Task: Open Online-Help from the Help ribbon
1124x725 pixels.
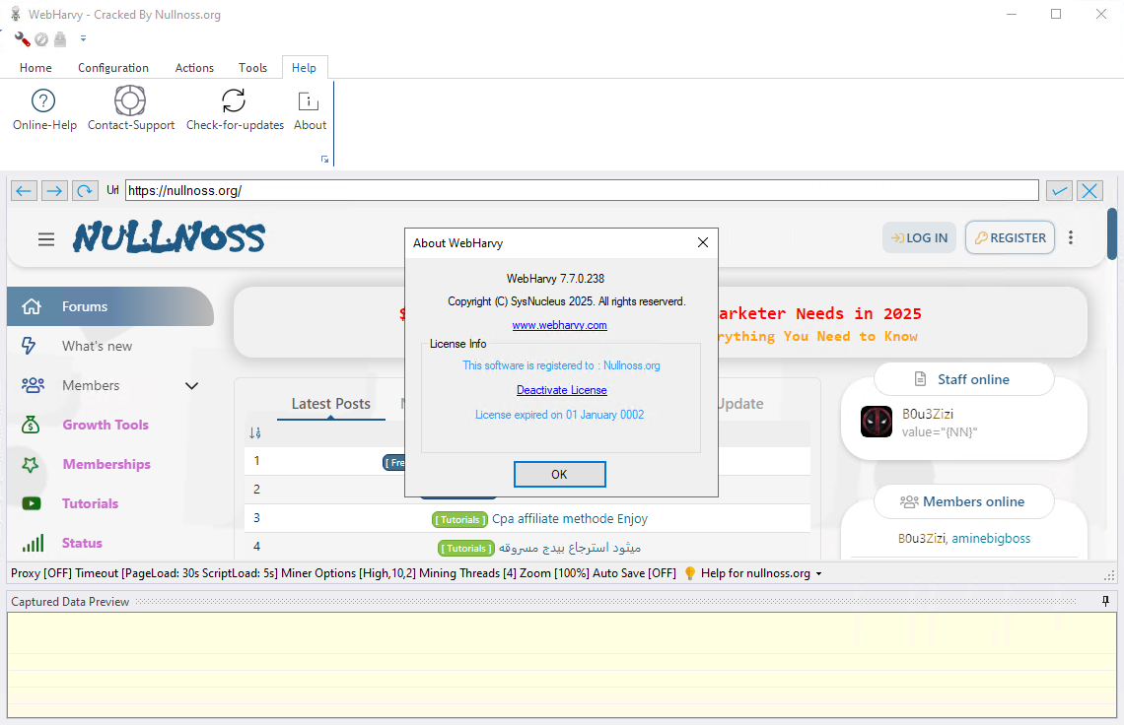Action: pos(43,109)
